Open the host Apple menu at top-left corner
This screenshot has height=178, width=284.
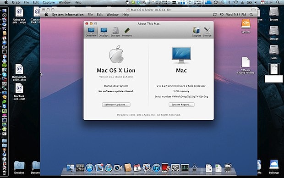6,2
